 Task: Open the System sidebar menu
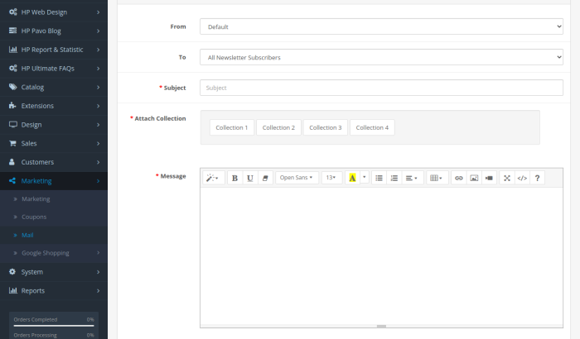click(54, 272)
